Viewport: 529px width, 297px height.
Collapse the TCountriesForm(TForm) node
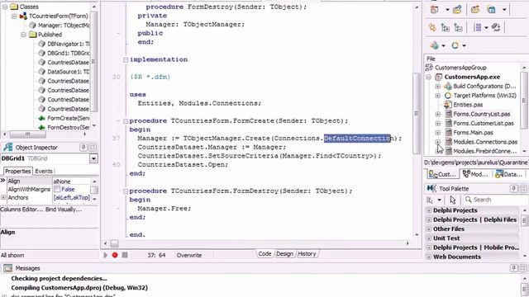[14, 16]
